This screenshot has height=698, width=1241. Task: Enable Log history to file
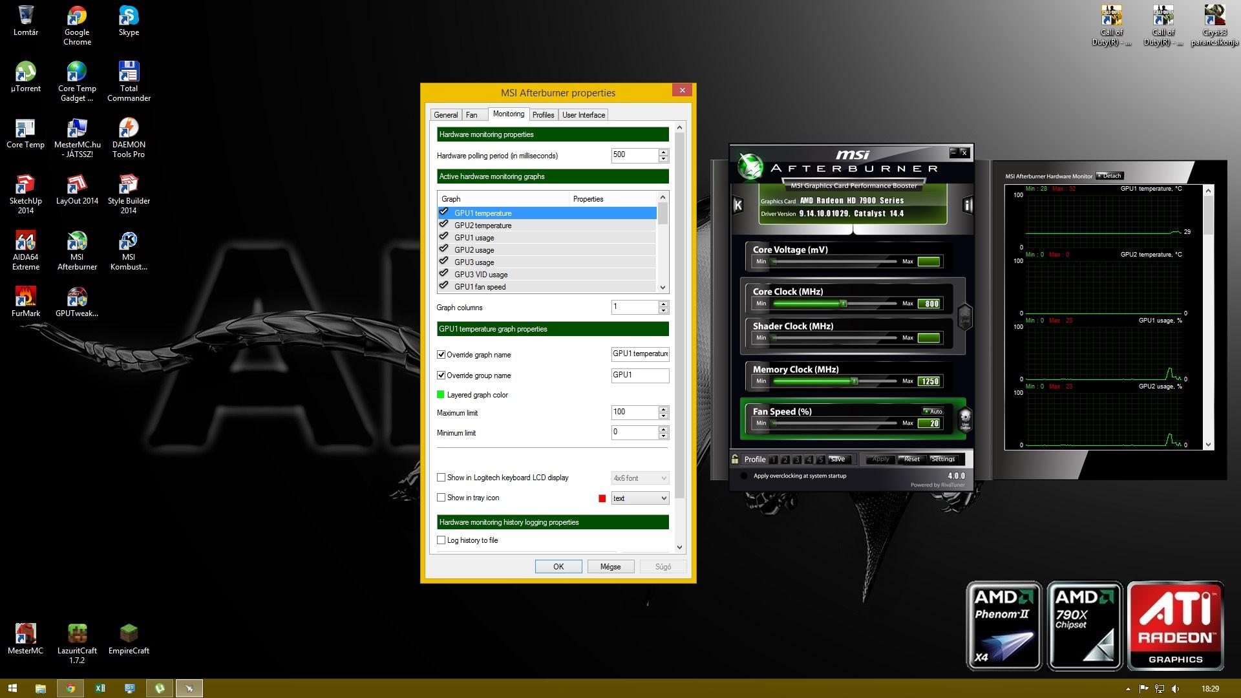441,540
